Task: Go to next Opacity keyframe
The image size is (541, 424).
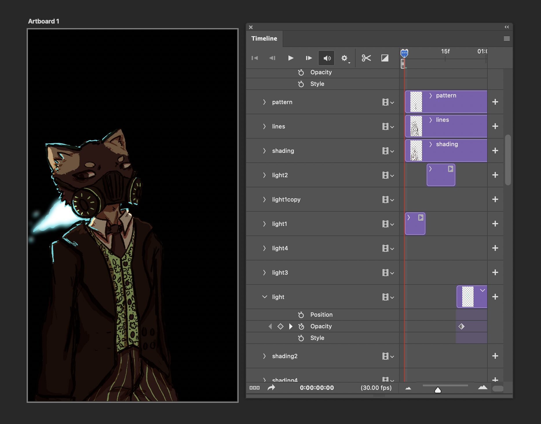Action: pyautogui.click(x=290, y=326)
